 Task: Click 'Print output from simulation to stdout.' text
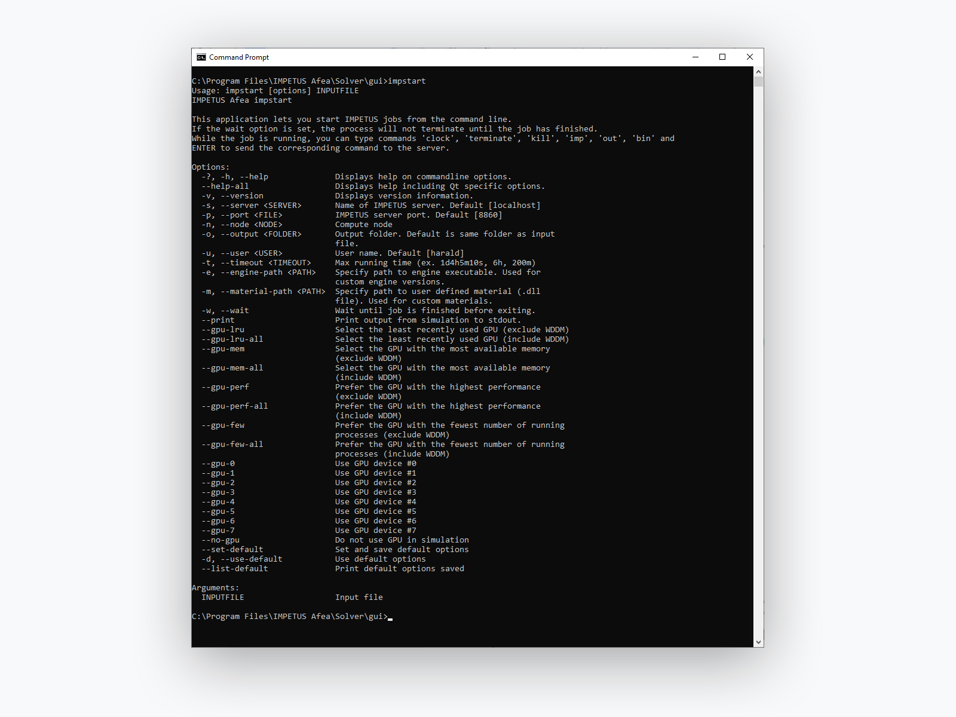[428, 320]
